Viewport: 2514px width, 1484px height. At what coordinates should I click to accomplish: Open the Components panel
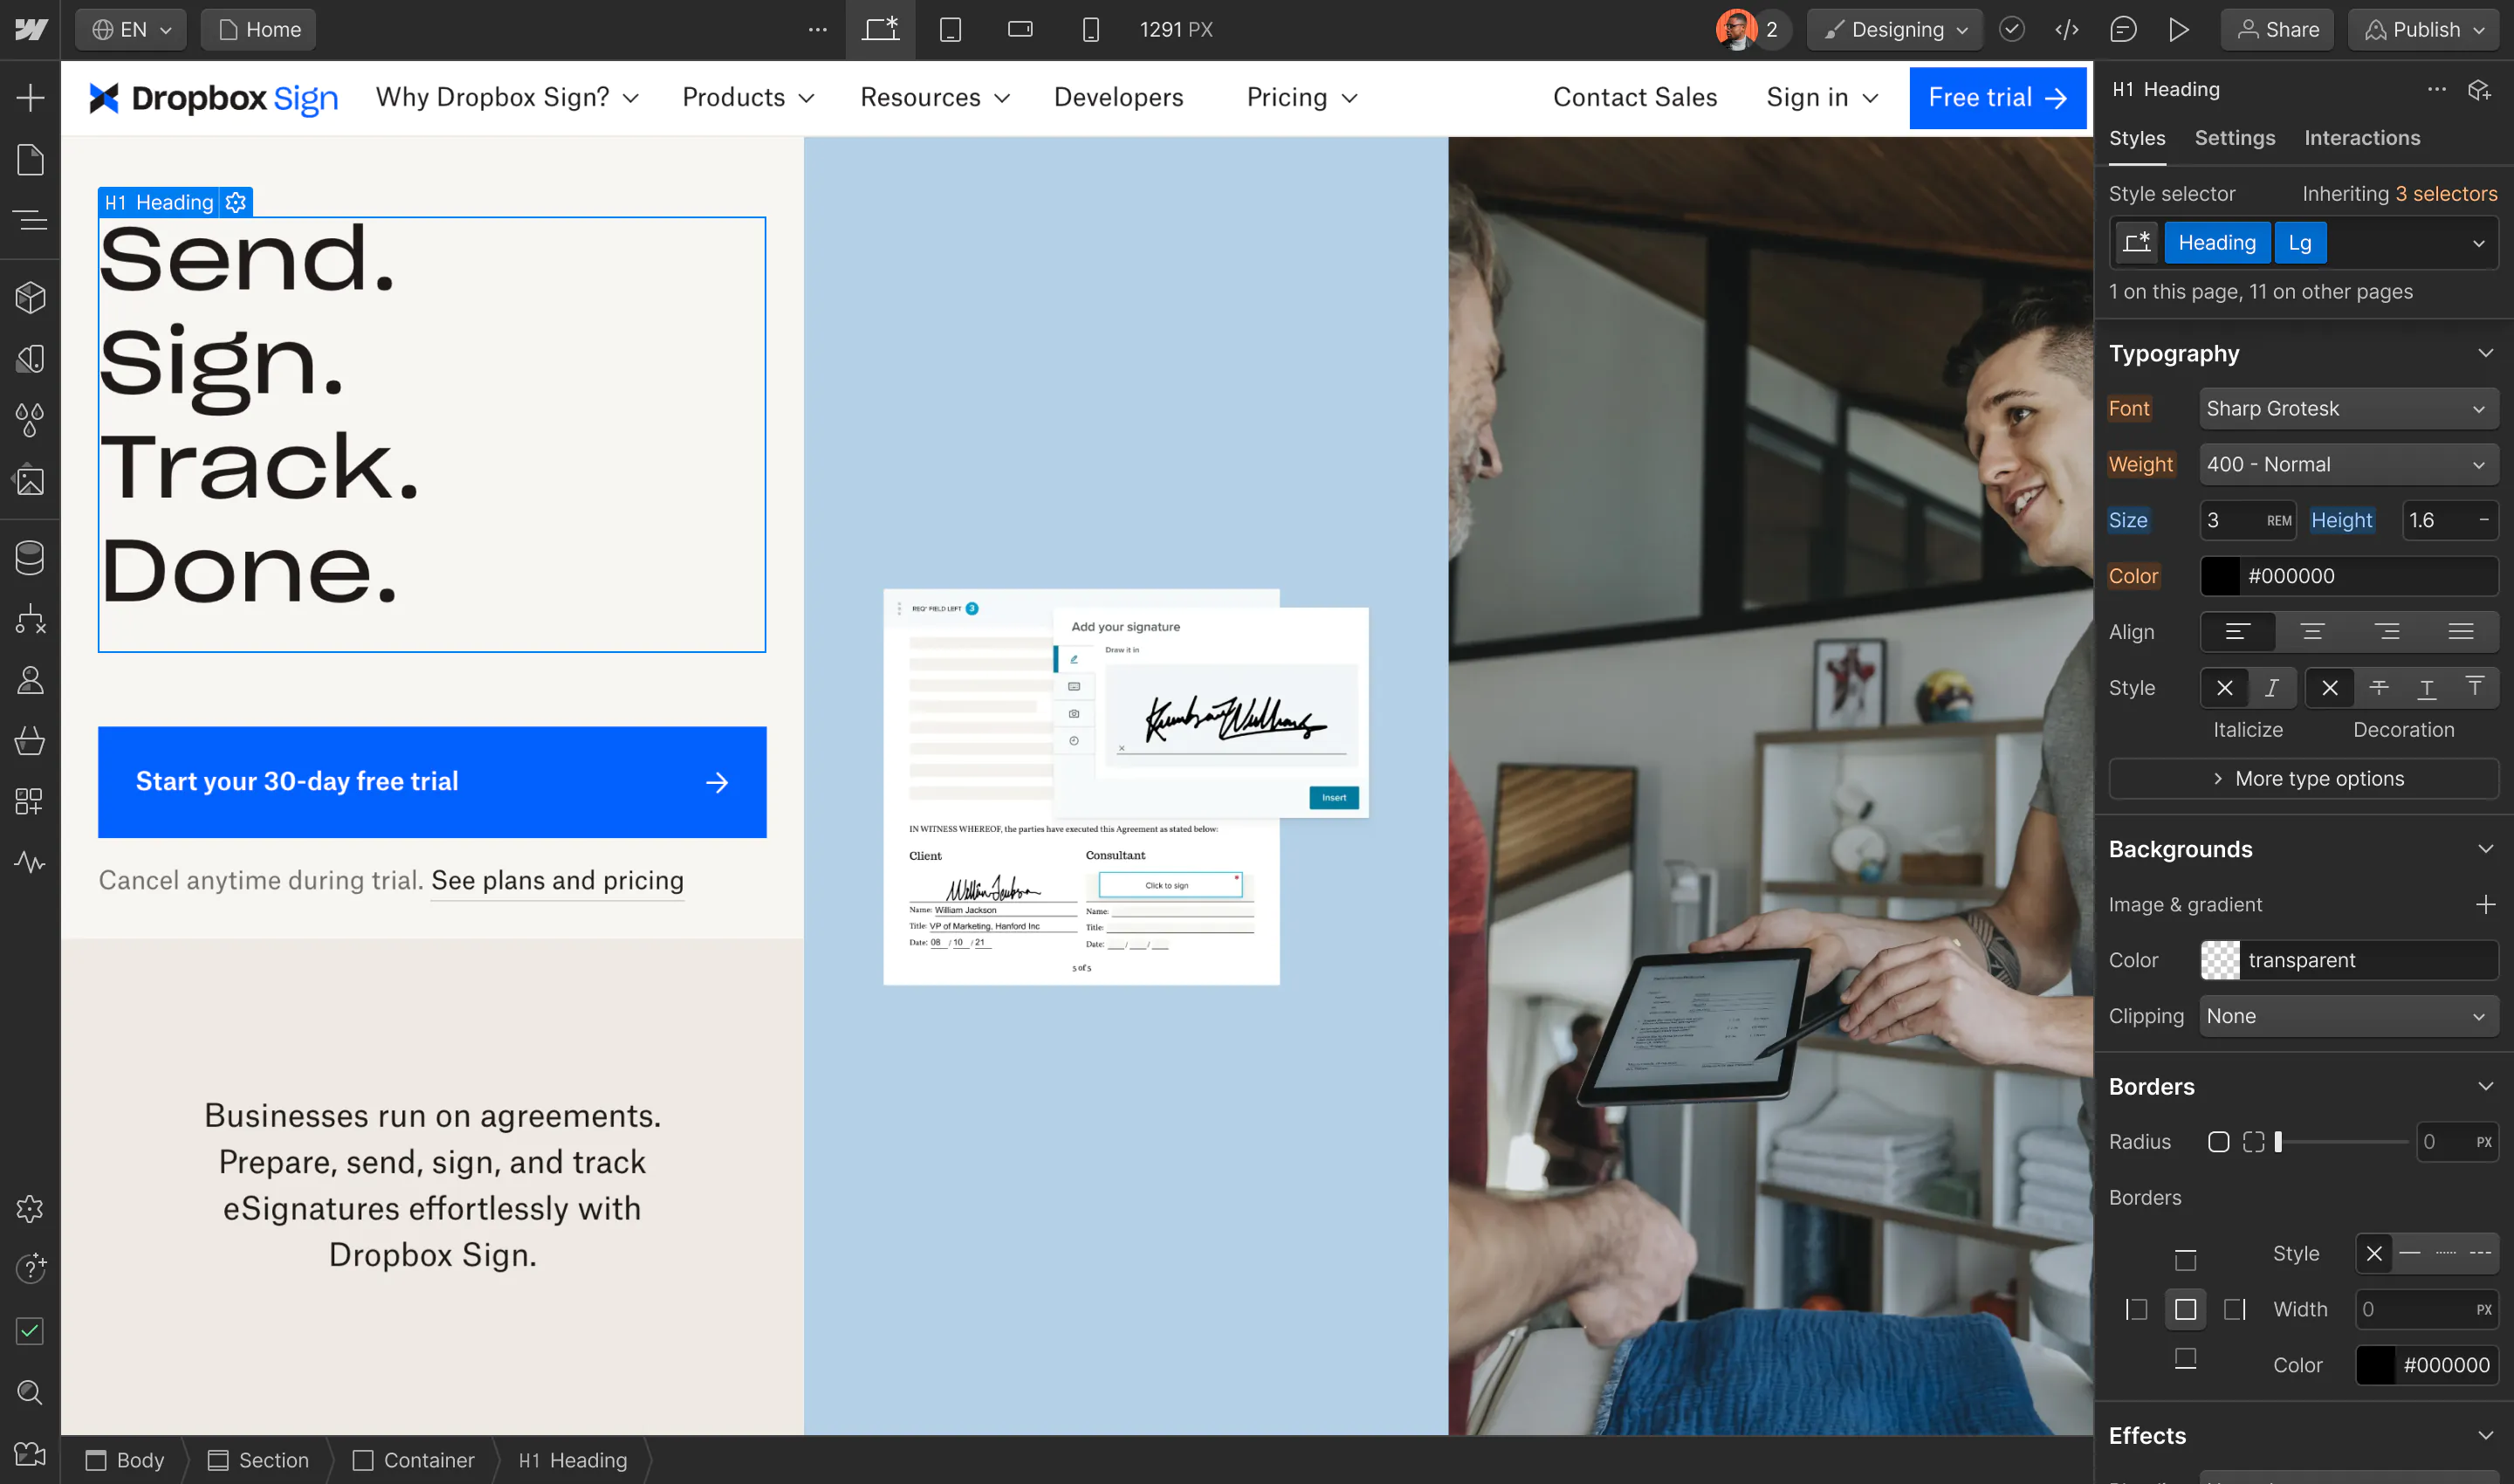(x=30, y=297)
